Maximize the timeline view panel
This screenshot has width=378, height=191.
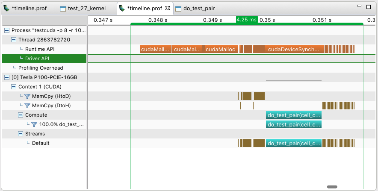pyautogui.click(x=368, y=7)
